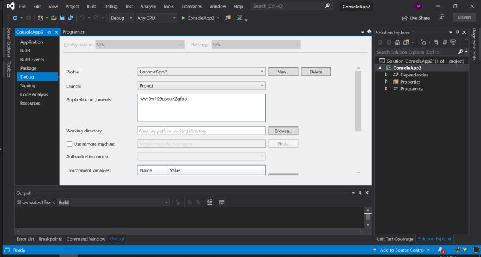
Task: Pin the Solution Explorer panel
Action: [x=458, y=33]
